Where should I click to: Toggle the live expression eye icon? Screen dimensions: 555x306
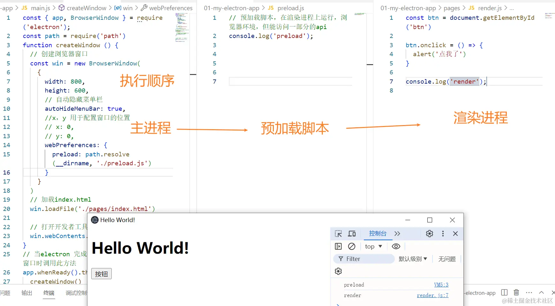[396, 246]
